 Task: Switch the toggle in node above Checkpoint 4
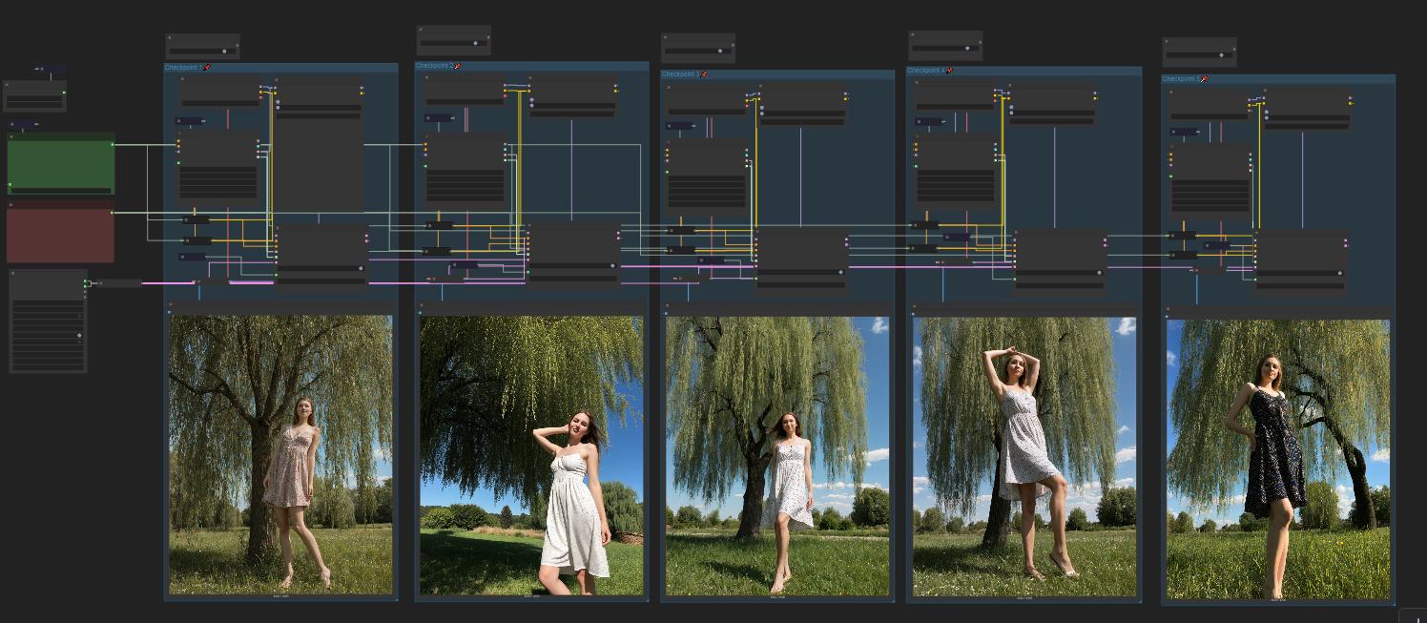[x=968, y=48]
